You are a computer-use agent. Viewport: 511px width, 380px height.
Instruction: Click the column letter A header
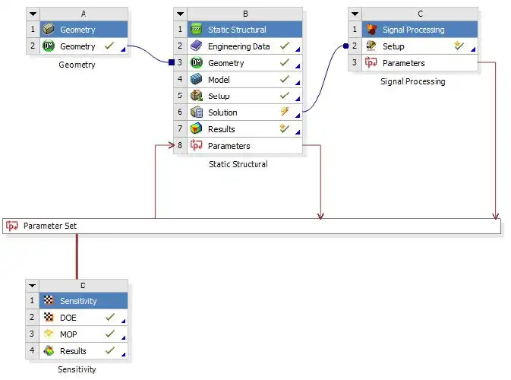coord(84,14)
